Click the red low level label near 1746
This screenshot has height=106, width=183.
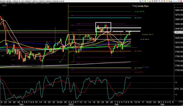(139, 72)
